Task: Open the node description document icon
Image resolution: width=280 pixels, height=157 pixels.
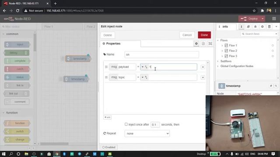Action: point(203,44)
